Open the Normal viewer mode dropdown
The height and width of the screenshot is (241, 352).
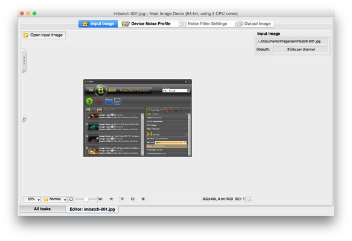pos(54,199)
